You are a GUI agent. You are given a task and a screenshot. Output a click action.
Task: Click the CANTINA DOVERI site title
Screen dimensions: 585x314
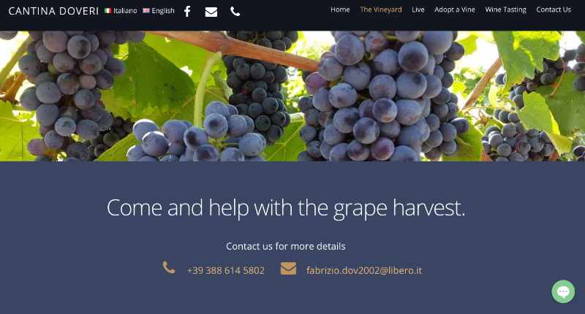point(53,11)
